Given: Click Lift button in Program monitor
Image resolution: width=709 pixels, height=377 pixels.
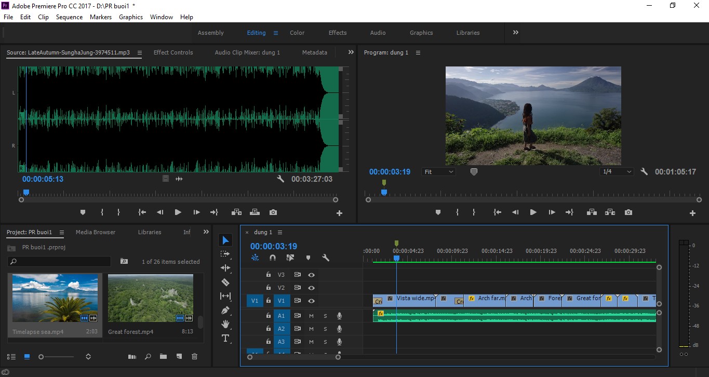Looking at the screenshot, I should [592, 212].
